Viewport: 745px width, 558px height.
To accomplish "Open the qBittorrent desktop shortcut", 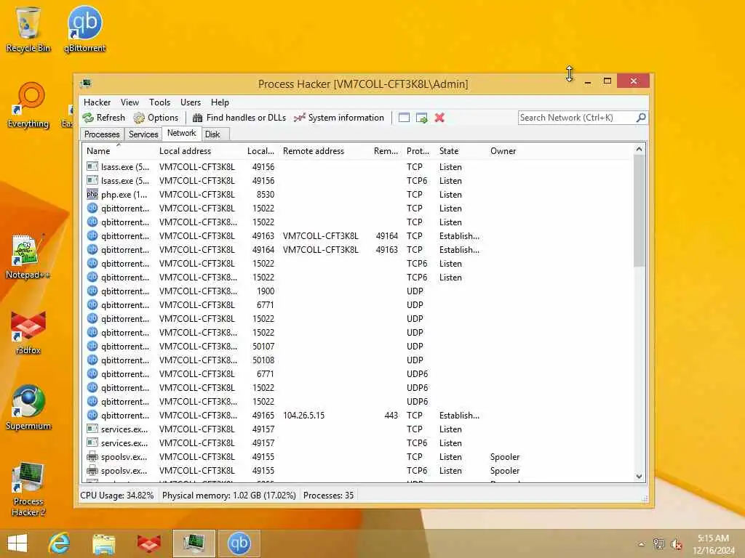I will click(x=84, y=29).
